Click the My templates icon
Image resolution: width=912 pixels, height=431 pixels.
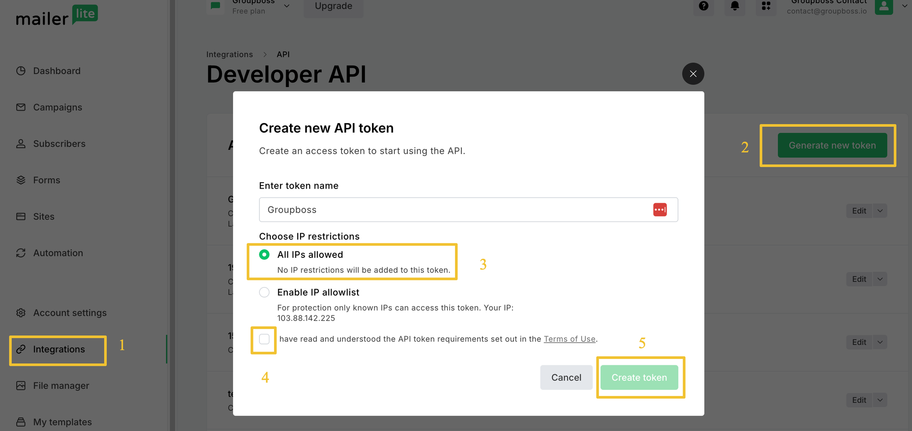(x=21, y=422)
